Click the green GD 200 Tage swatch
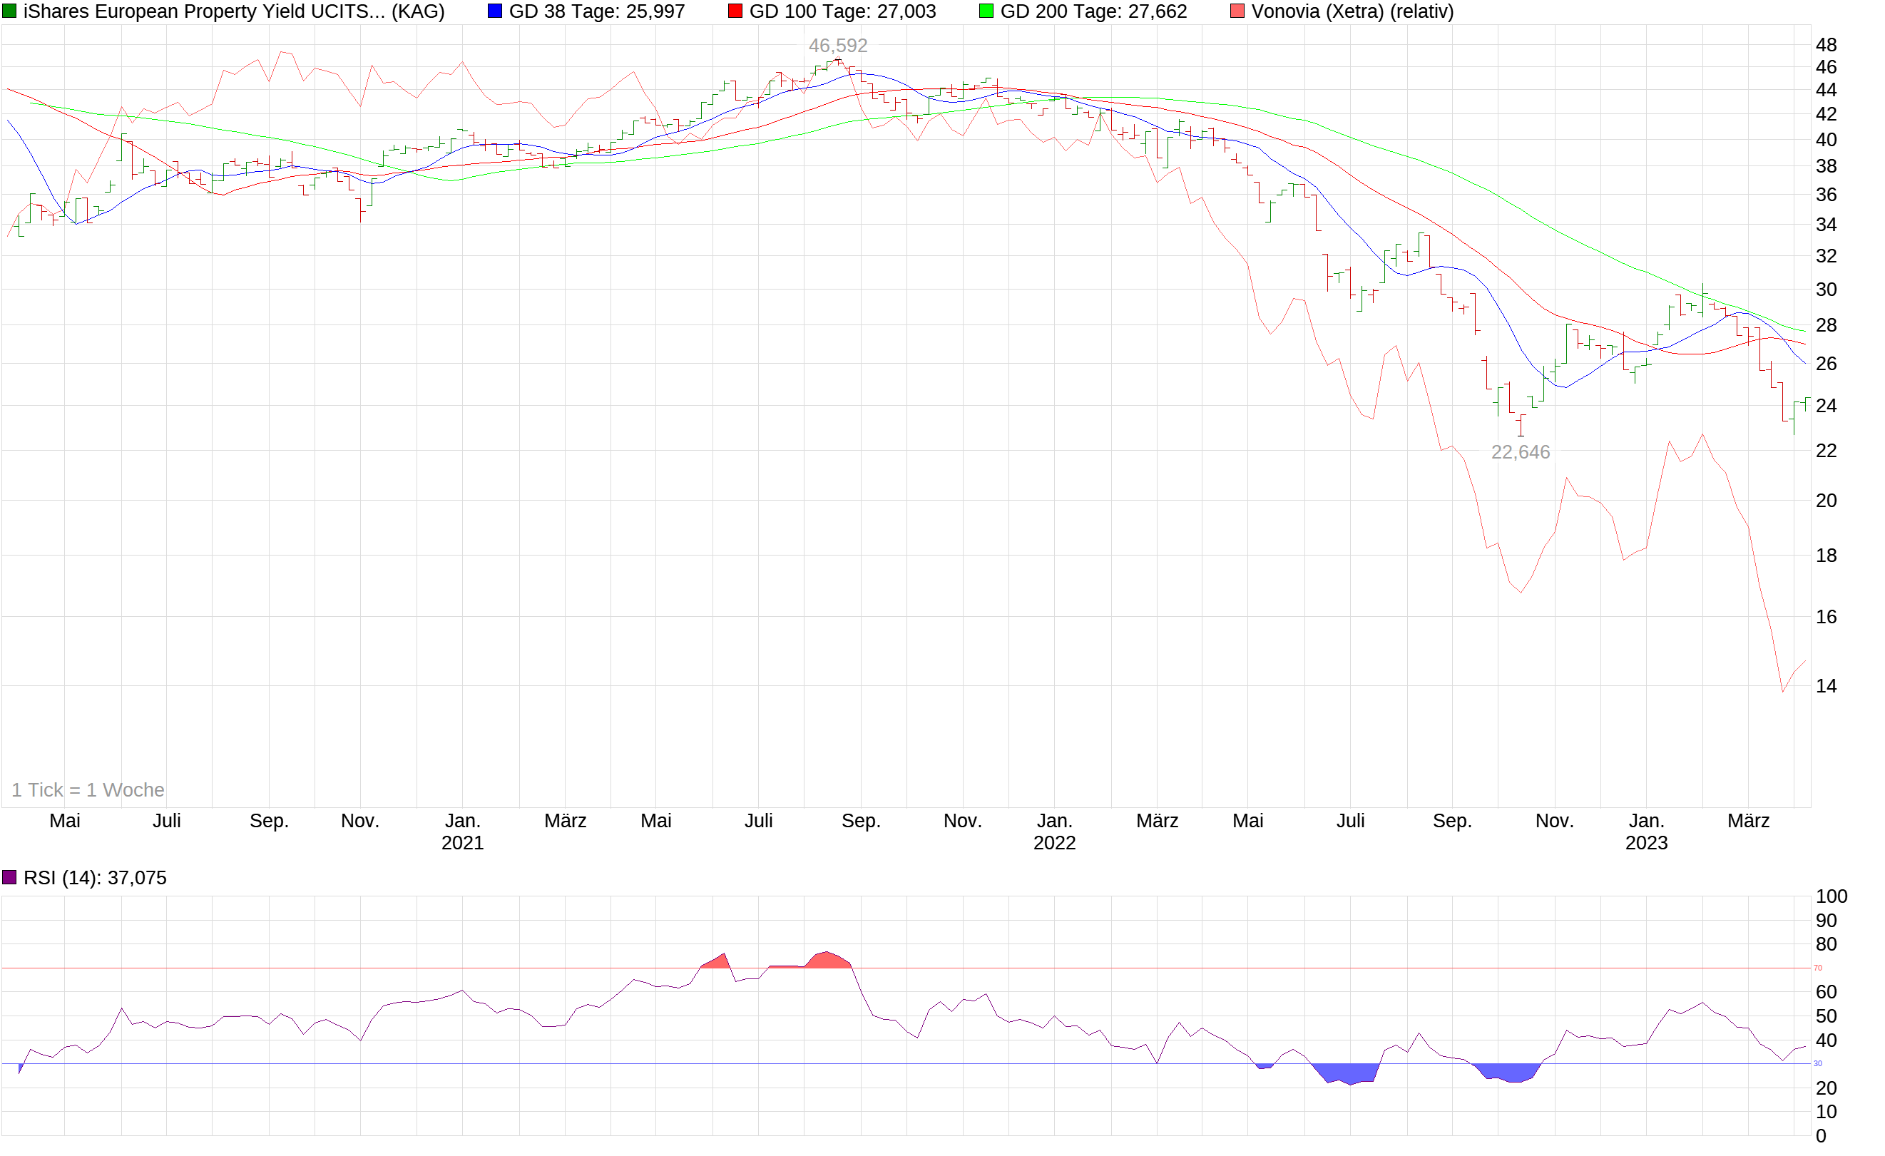Viewport: 1885px width, 1156px height. point(986,11)
